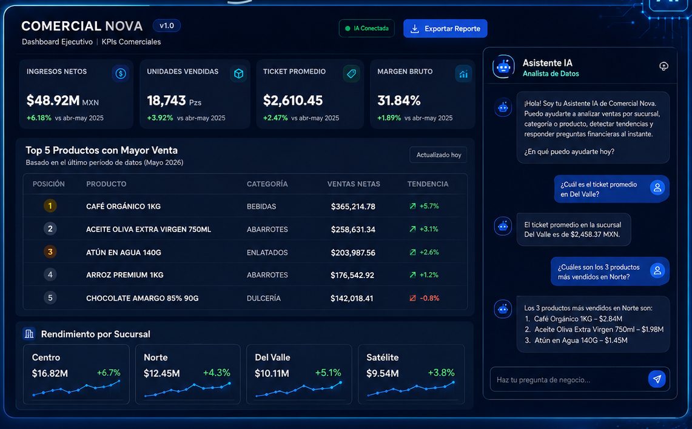The height and width of the screenshot is (429, 692).
Task: Sort by the CATEGORÍA column header
Action: pos(267,184)
